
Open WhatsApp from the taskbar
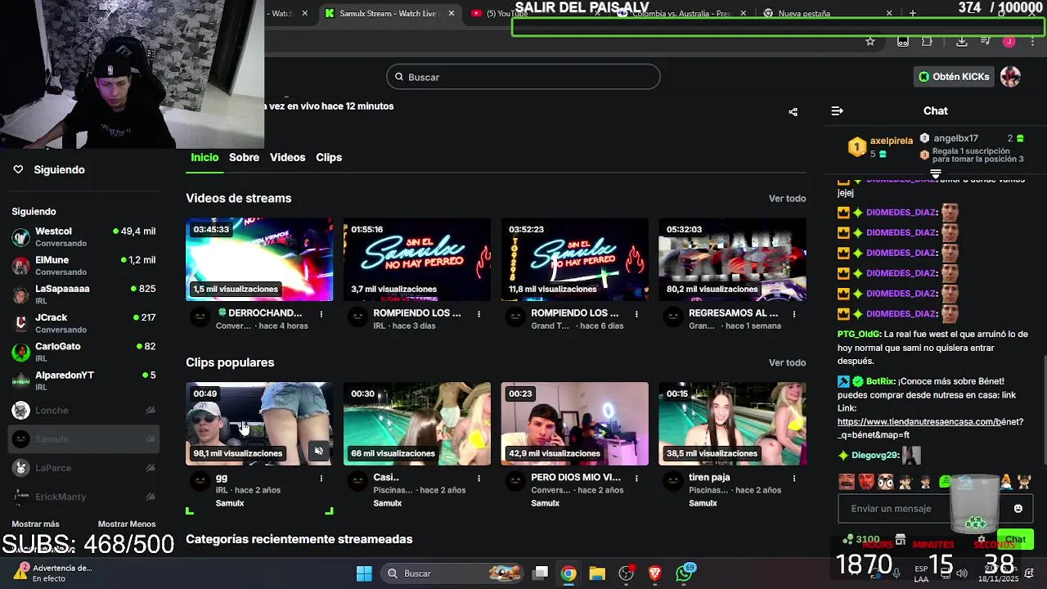[684, 573]
